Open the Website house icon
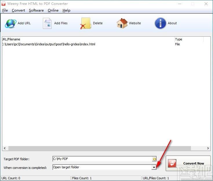The height and width of the screenshot is (181, 213). [x=122, y=23]
